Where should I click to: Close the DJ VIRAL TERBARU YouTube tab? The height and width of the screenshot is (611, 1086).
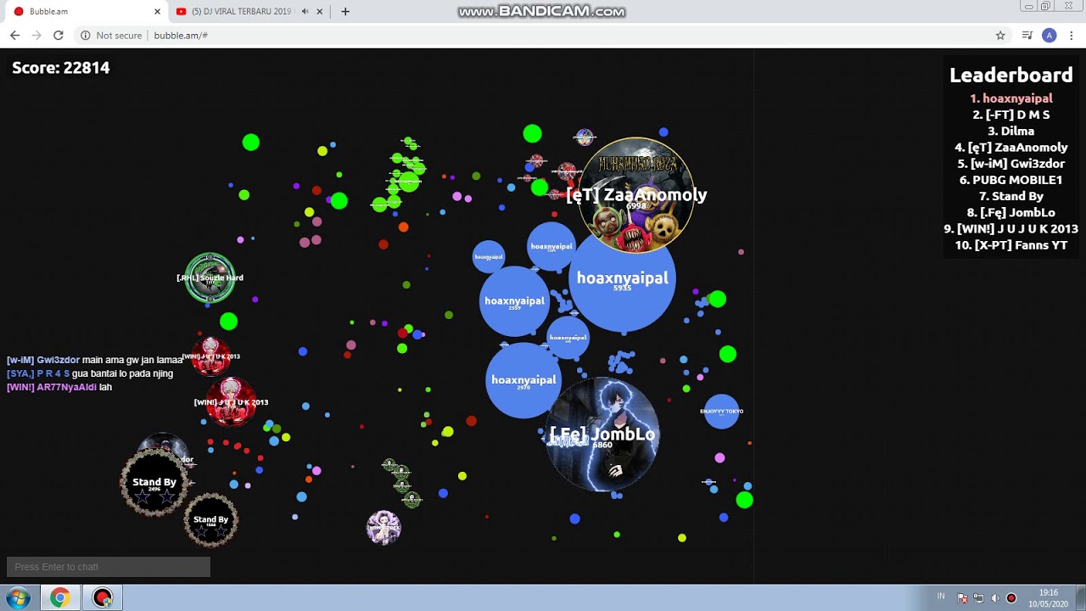point(320,12)
